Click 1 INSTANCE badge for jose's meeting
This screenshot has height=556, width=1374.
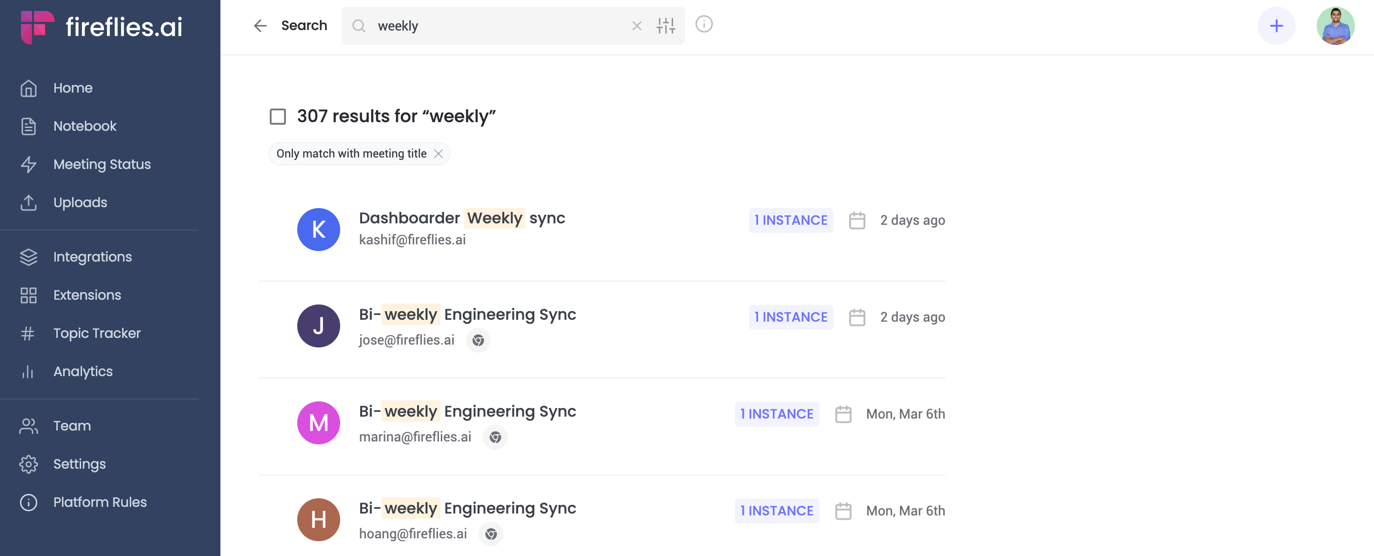pyautogui.click(x=791, y=317)
